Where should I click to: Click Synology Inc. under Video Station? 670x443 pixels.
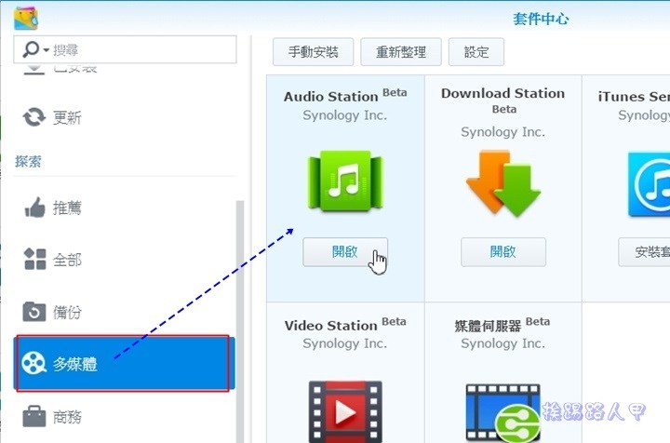tap(345, 343)
